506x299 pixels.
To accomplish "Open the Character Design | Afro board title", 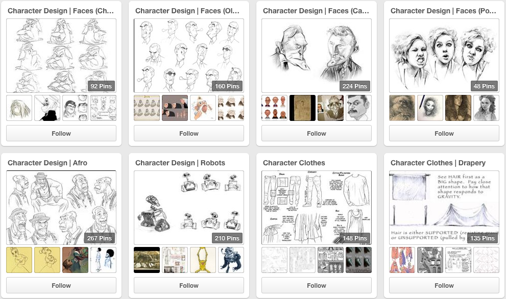I will click(47, 163).
